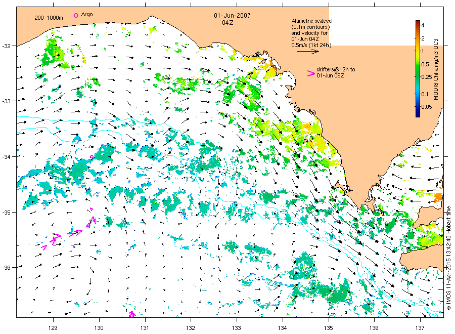455x334 pixels.
Task: Click the 'drifters@12h to' legend text
Action: (x=336, y=69)
